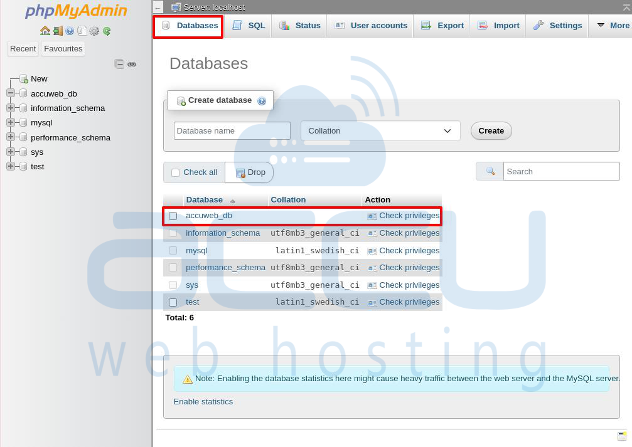Click the link with main panel icon

[x=132, y=64]
